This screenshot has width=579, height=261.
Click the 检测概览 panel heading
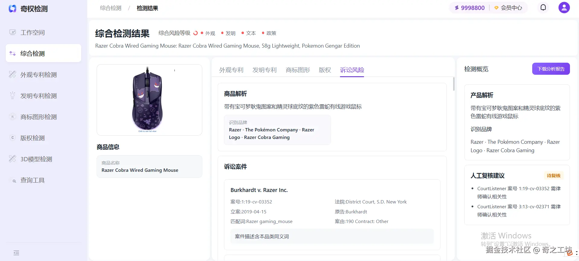476,69
